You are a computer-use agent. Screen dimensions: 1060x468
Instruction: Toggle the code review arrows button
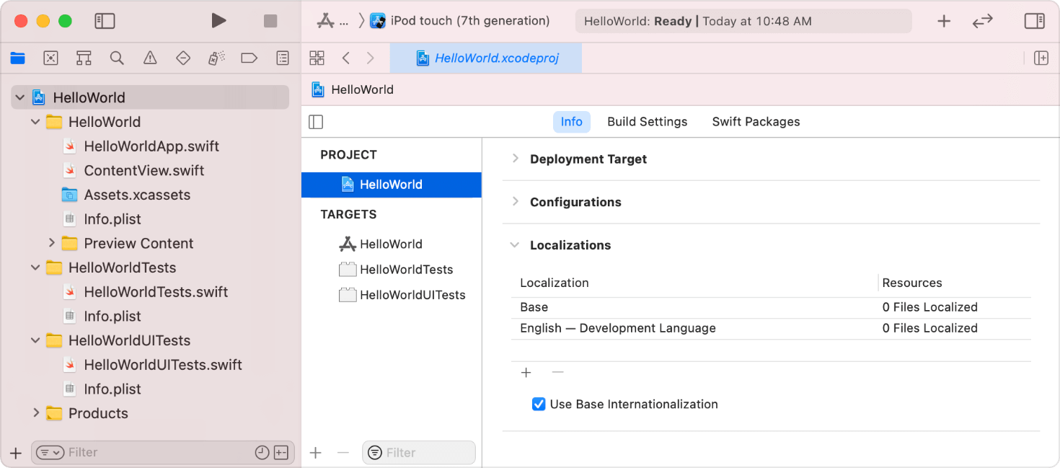(x=982, y=22)
